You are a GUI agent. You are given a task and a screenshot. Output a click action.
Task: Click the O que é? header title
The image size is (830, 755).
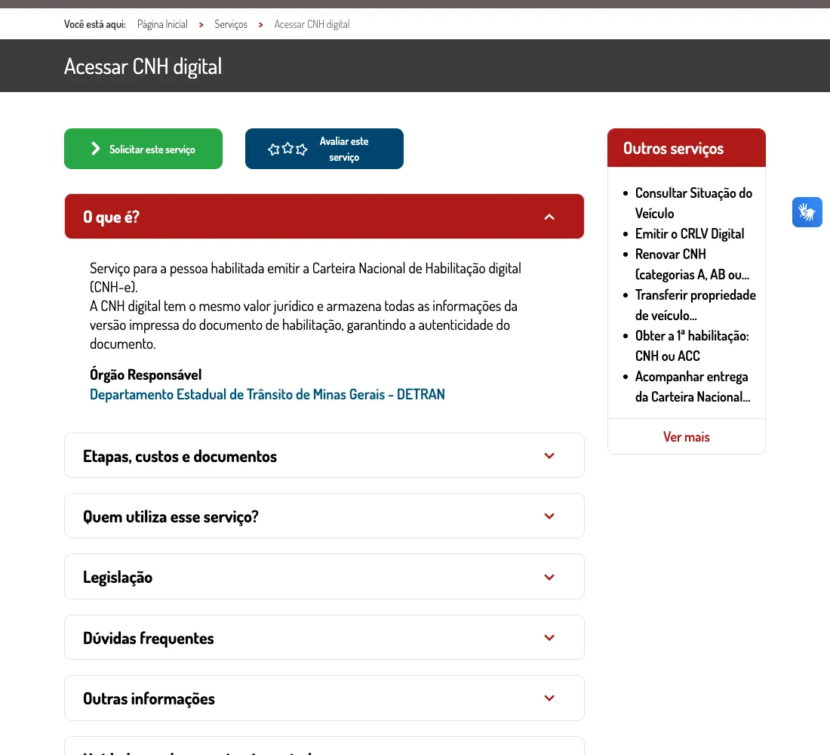click(111, 217)
